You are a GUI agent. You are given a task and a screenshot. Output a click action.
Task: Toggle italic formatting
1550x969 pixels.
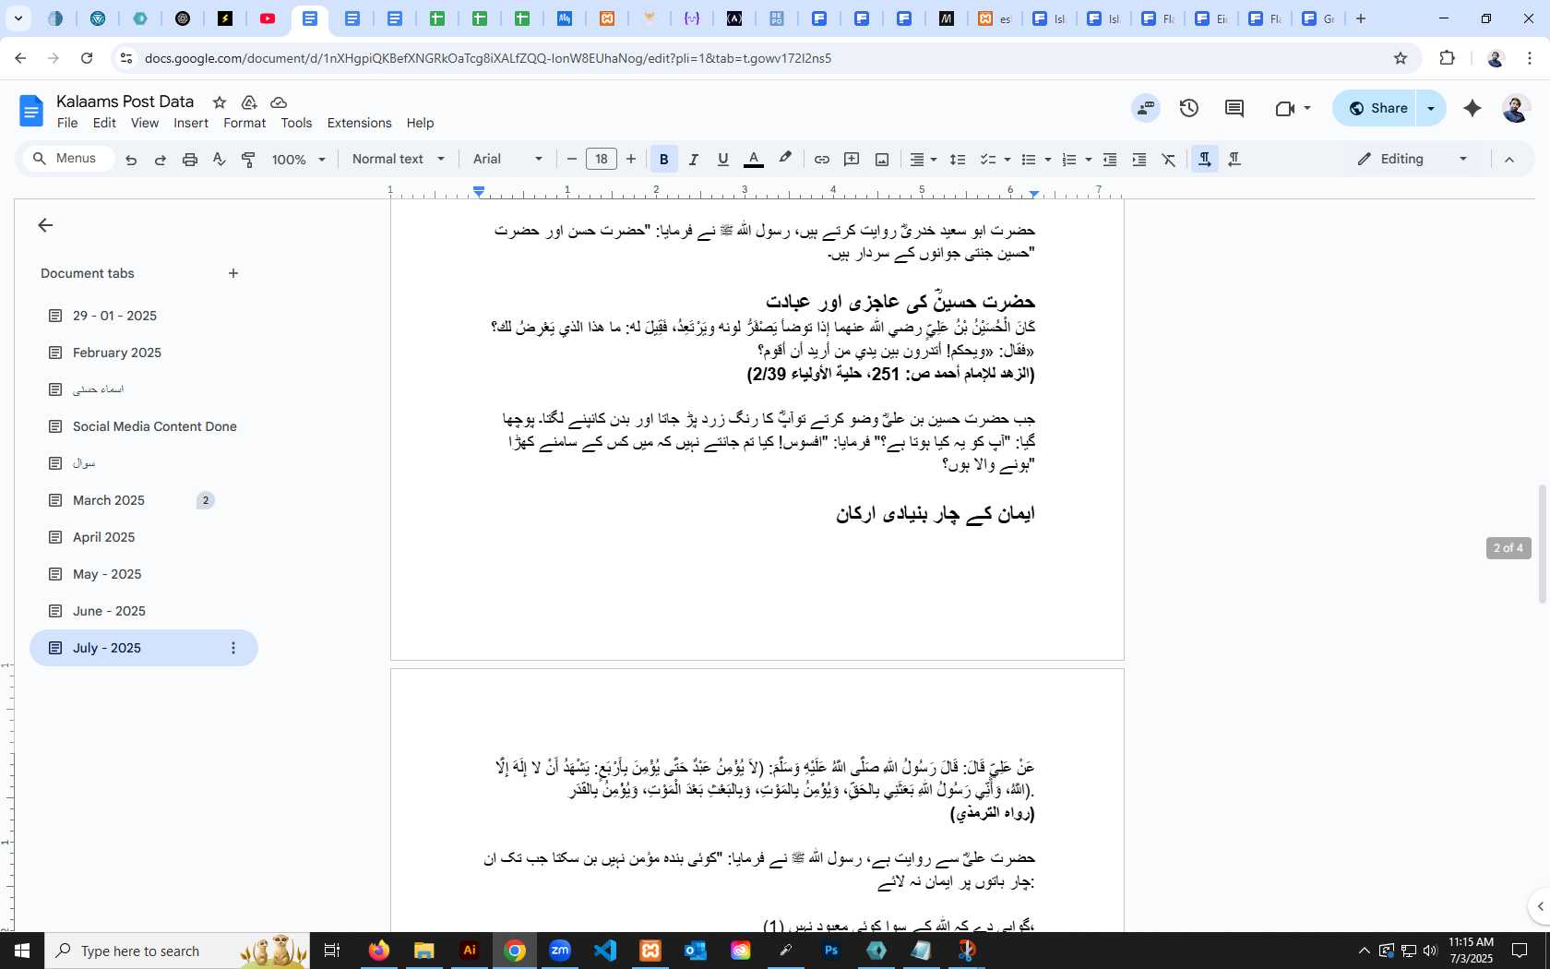pos(694,160)
